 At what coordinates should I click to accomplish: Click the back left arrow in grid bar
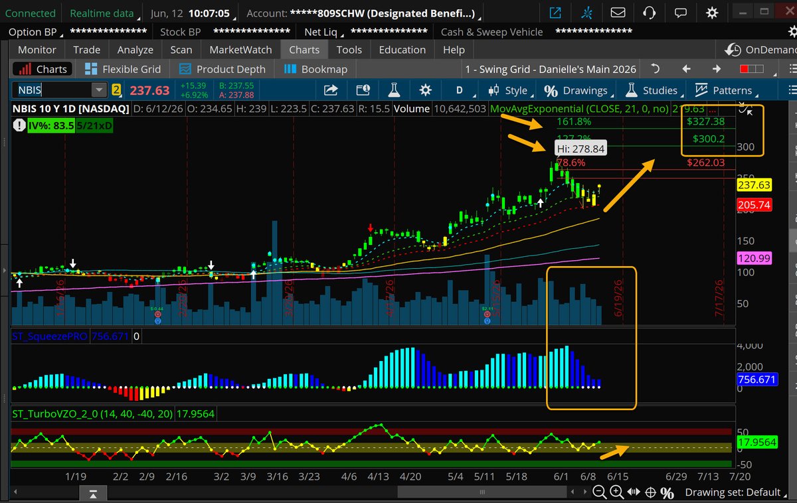coord(686,69)
